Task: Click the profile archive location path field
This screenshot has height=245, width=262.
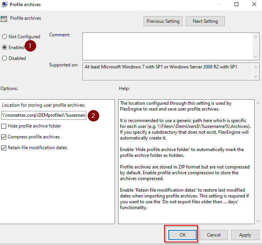Action: [x=43, y=115]
